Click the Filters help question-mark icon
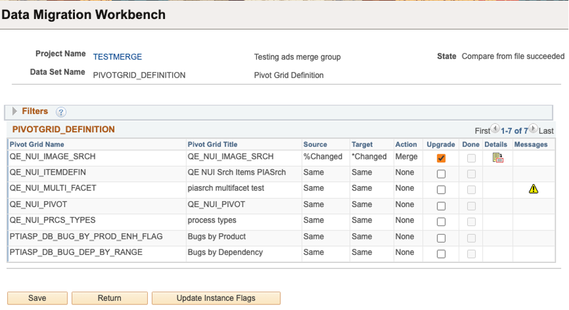The image size is (569, 310). pos(61,112)
